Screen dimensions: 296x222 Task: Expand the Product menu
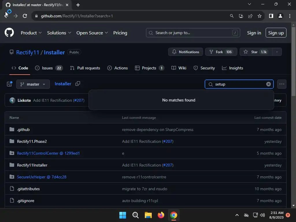[31, 33]
